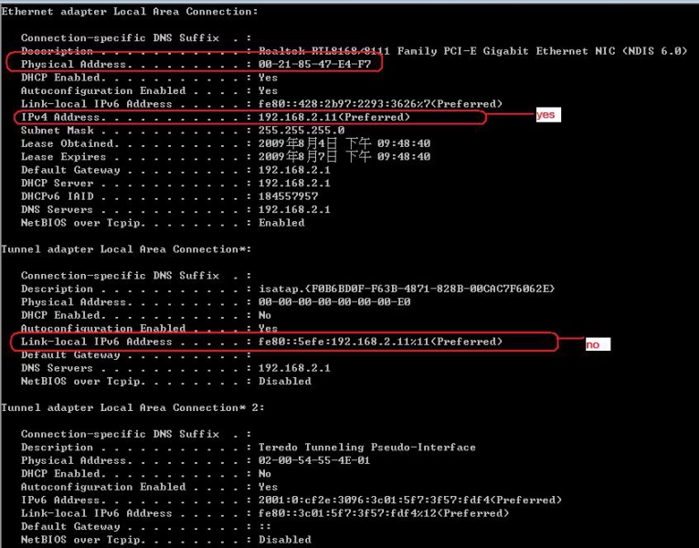Click the isatap adapter description text
Screen dimensions: 699x548
click(407, 289)
